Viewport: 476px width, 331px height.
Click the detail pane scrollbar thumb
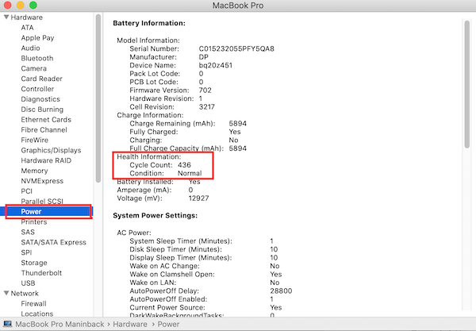[x=467, y=84]
